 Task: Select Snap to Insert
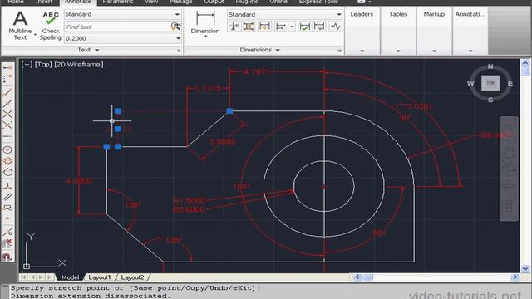coord(7,208)
